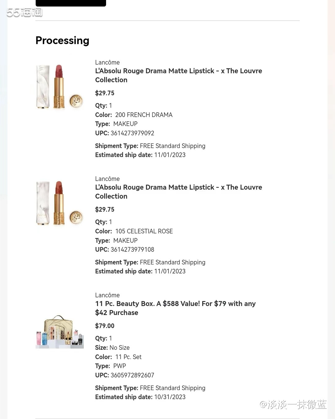Click the 105 CELESTIAL ROSE color label
This screenshot has height=419, width=335.
pos(144,231)
